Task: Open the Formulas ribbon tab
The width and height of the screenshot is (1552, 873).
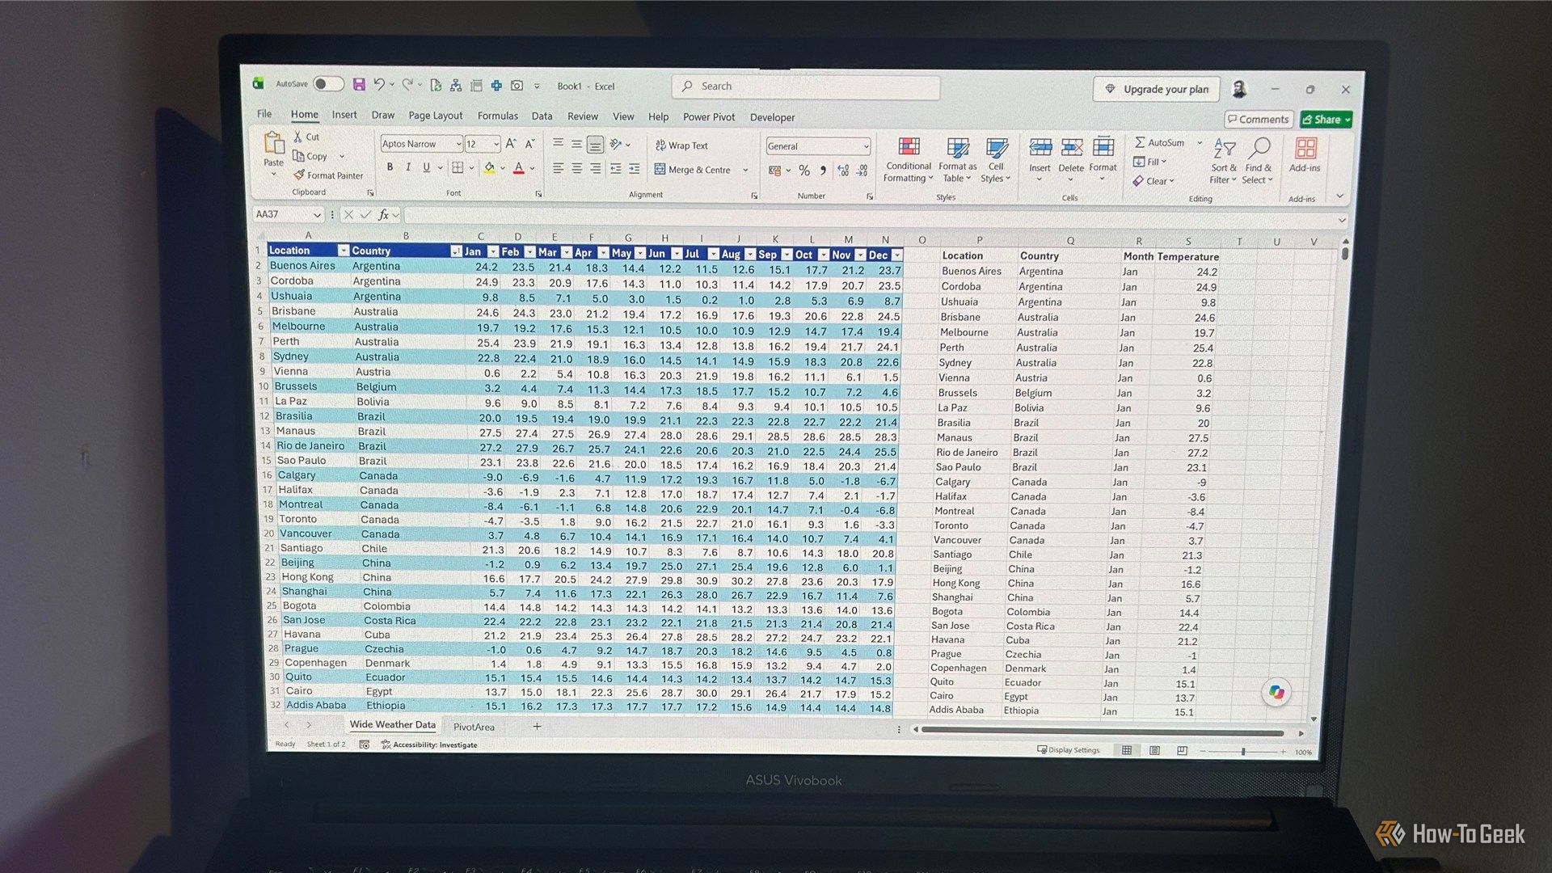Action: [497, 116]
